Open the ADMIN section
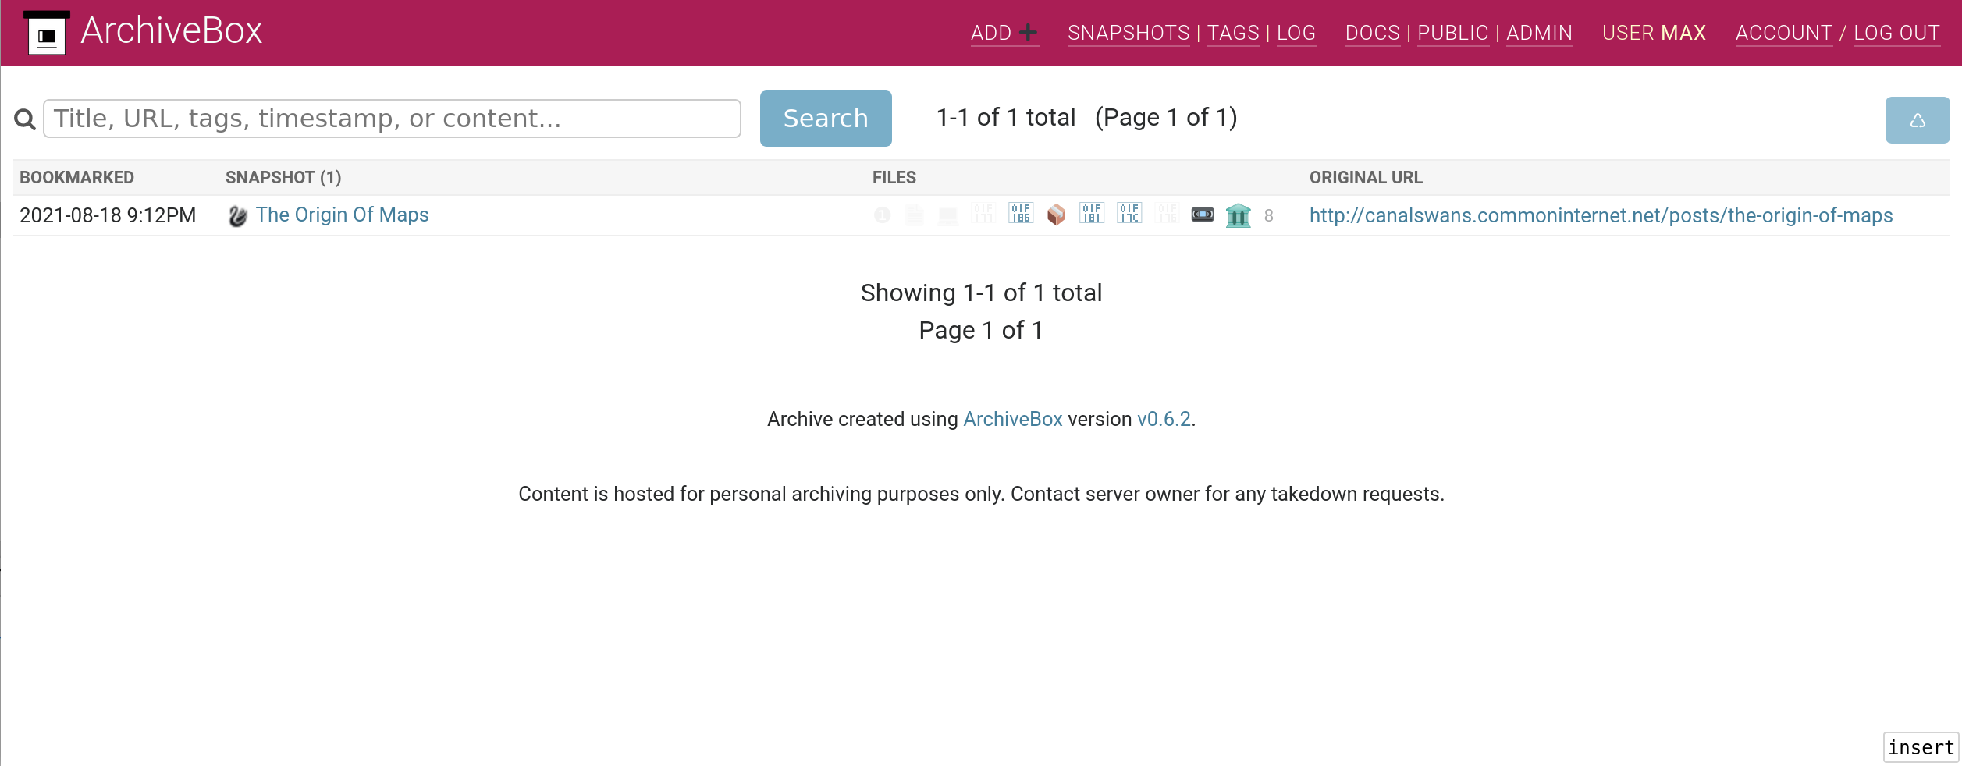Screen dimensions: 1962x766 tap(1538, 34)
